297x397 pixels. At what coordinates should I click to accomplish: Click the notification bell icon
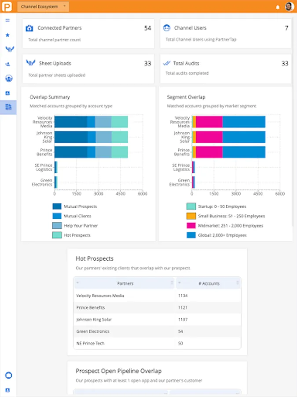point(277,7)
